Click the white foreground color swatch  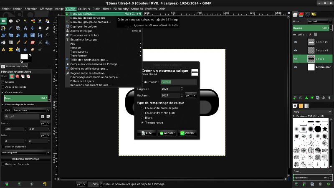pyautogui.click(x=24, y=57)
